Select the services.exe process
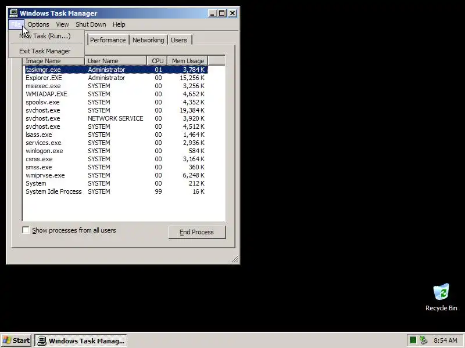 point(116,143)
